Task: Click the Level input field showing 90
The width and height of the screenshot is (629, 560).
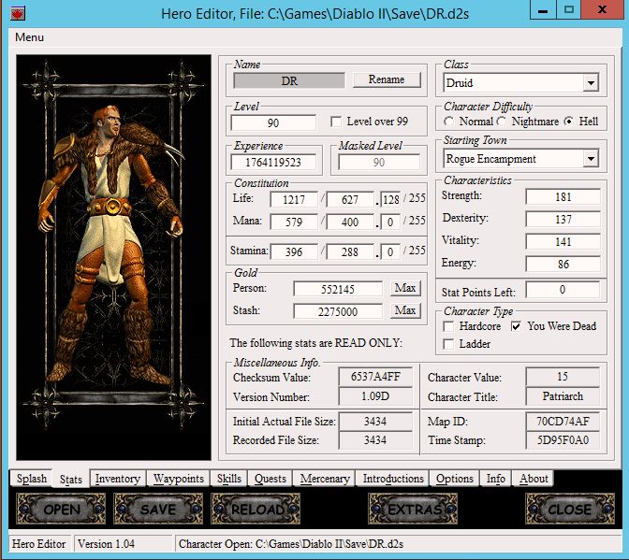Action: click(273, 122)
